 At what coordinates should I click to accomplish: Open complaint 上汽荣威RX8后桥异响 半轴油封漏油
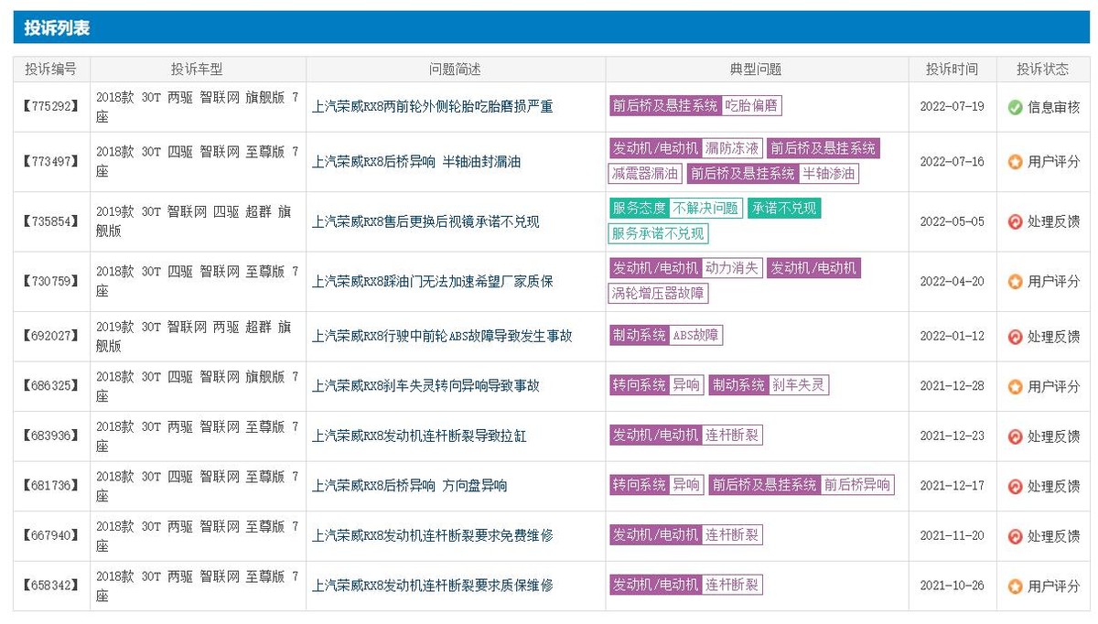point(416,162)
